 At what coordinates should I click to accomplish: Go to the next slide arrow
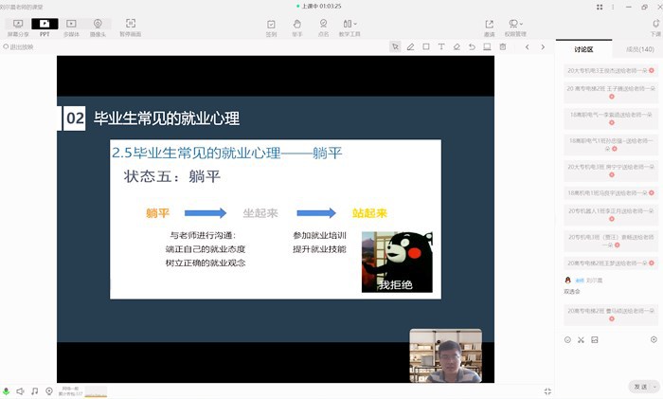click(544, 46)
